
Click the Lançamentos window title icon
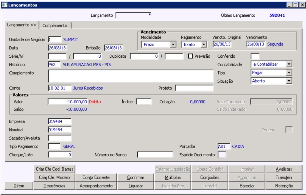pyautogui.click(x=4, y=5)
